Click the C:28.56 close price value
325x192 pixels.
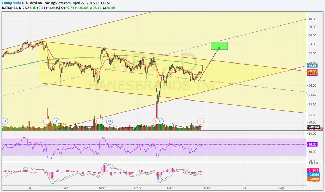tap(109, 8)
